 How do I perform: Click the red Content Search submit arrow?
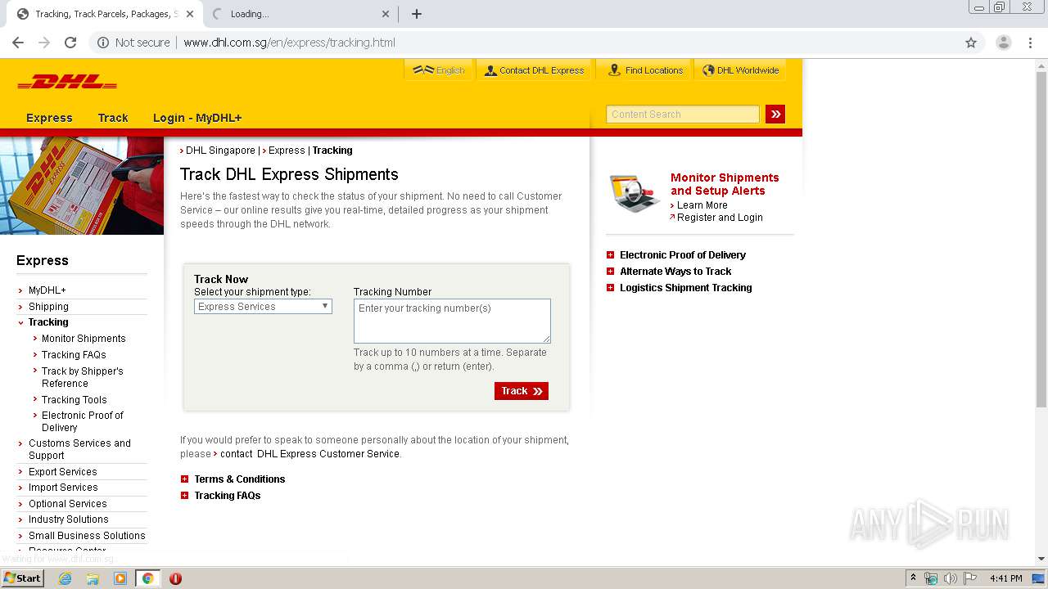(x=775, y=115)
